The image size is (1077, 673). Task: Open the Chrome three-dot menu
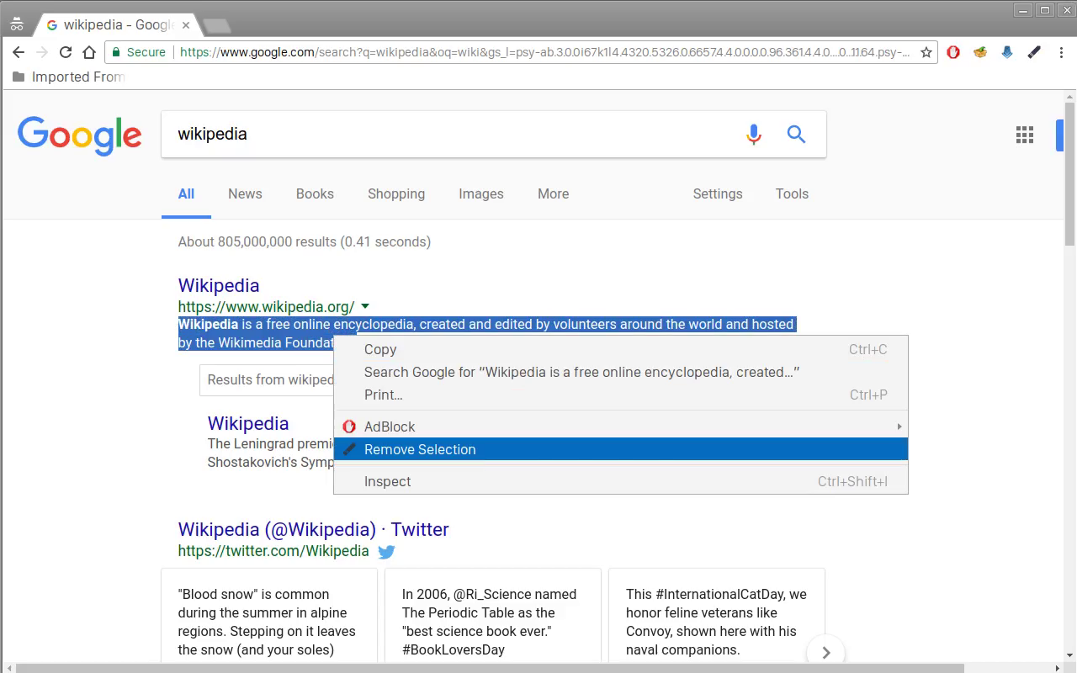click(x=1062, y=52)
